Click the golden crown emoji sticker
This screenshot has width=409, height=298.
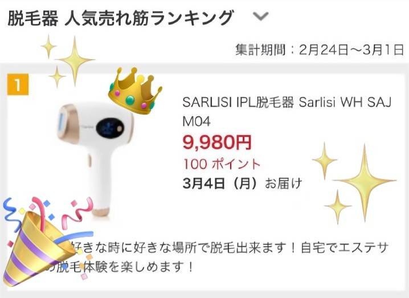(x=135, y=91)
